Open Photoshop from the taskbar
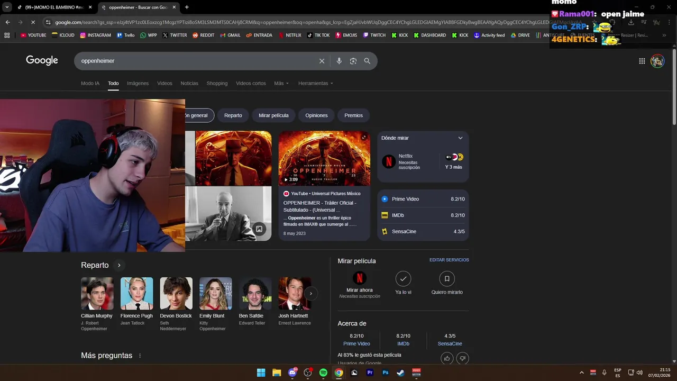The image size is (677, 381). 385,373
